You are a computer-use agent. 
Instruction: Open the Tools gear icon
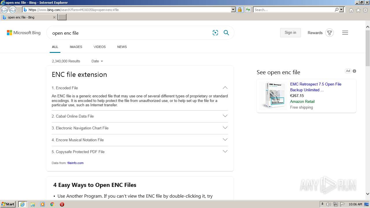365,10
